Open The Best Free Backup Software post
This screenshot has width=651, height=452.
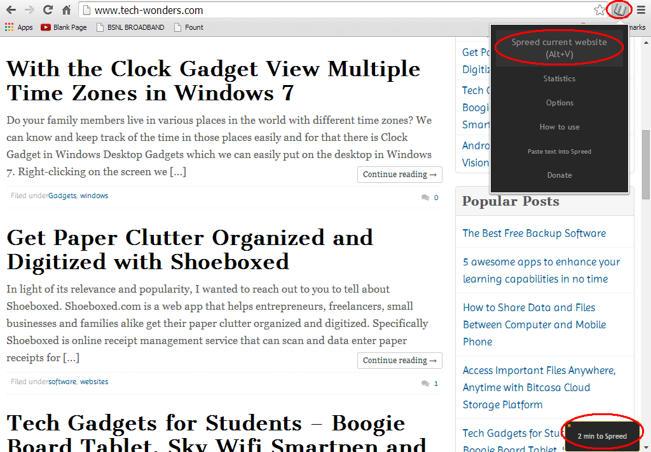(534, 234)
